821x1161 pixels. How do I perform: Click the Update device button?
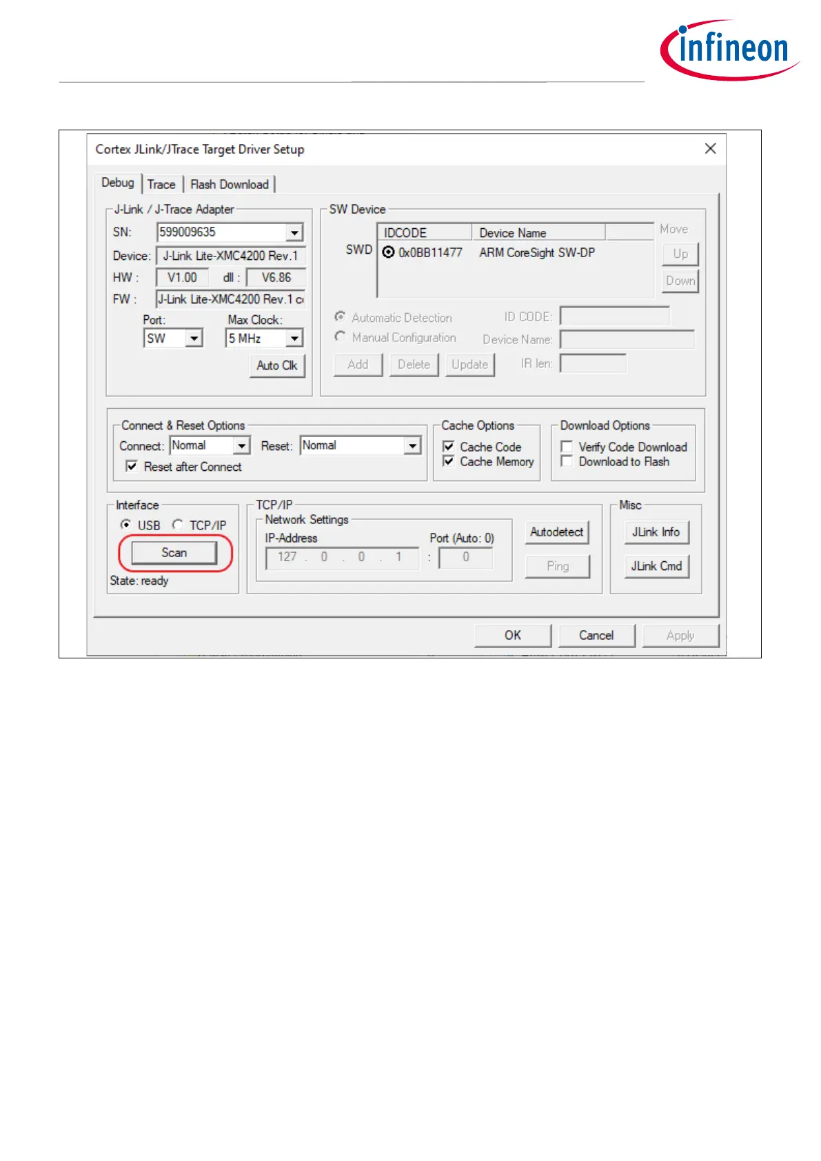[x=470, y=365]
